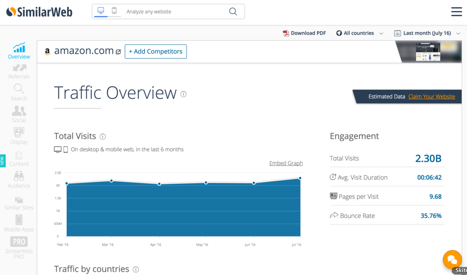467x275 pixels.
Task: Click the globe icon beside All countries
Action: pos(339,33)
